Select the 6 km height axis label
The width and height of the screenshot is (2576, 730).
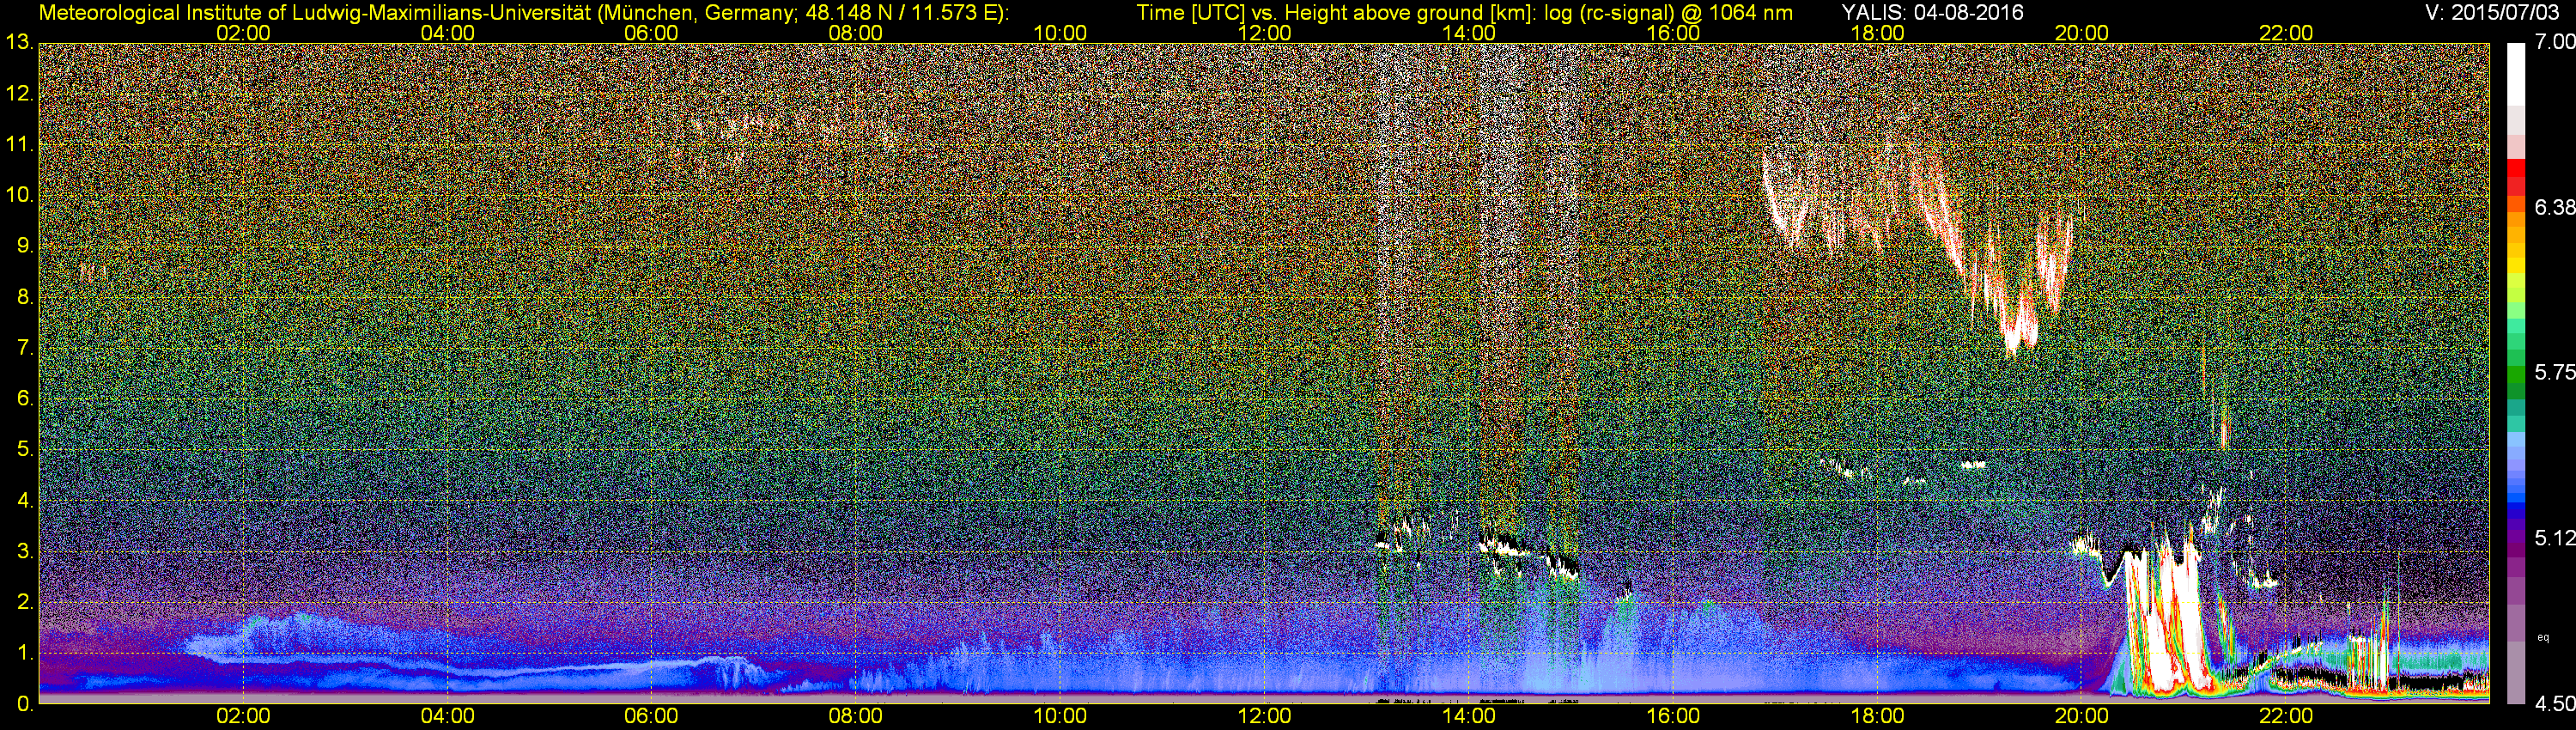point(24,399)
